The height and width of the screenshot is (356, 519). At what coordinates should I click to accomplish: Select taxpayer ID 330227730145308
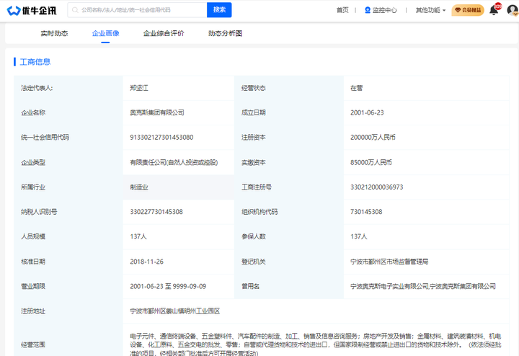click(x=156, y=212)
